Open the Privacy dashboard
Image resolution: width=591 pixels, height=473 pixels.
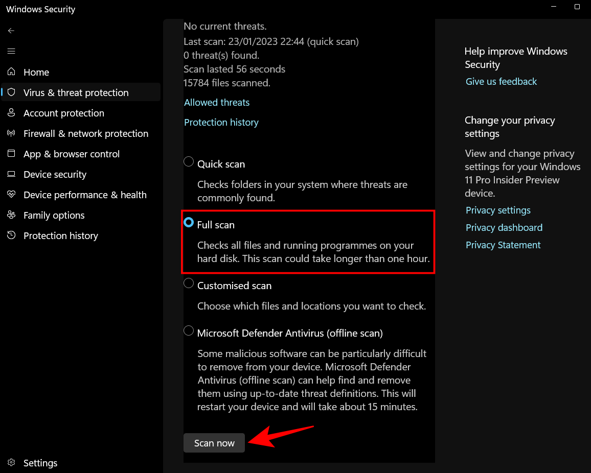[x=504, y=227]
